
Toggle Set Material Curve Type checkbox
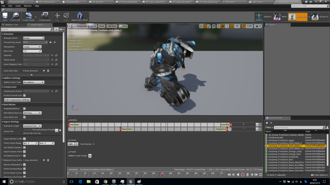click(x=24, y=156)
